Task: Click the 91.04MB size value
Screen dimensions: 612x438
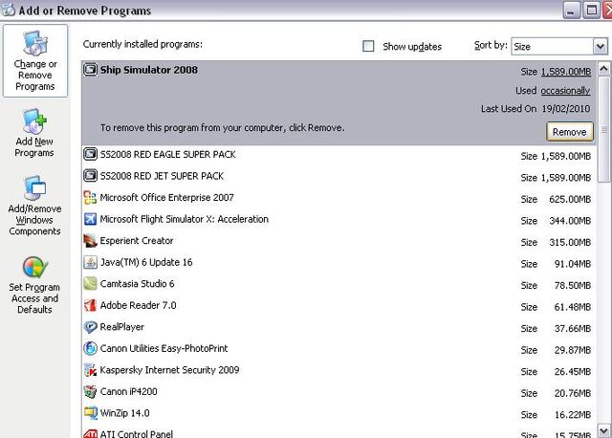Action: click(573, 264)
